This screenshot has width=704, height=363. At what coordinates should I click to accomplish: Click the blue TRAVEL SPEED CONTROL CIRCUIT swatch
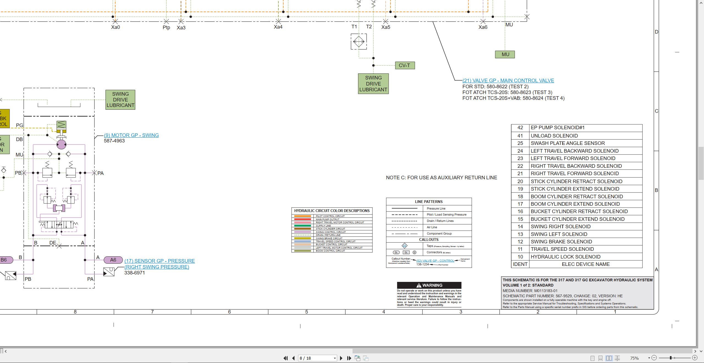302,241
